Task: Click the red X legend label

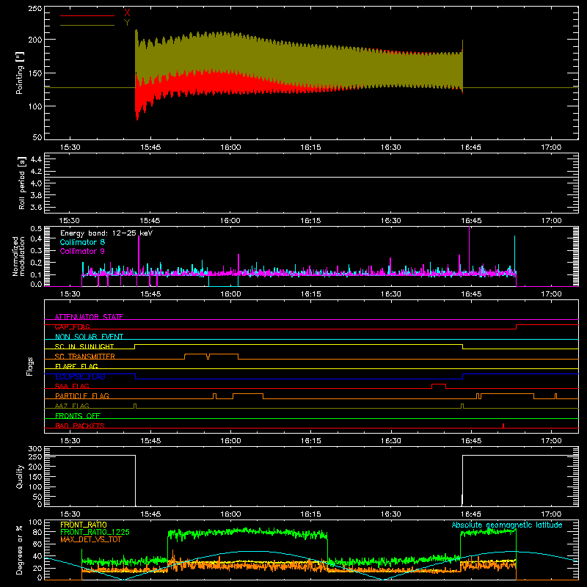Action: click(127, 13)
